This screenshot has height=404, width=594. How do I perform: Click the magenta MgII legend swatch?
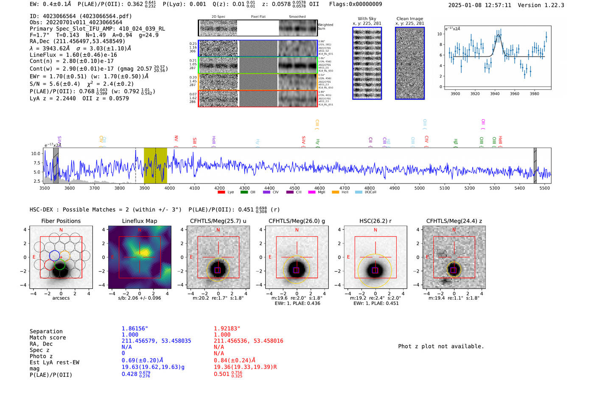312,192
